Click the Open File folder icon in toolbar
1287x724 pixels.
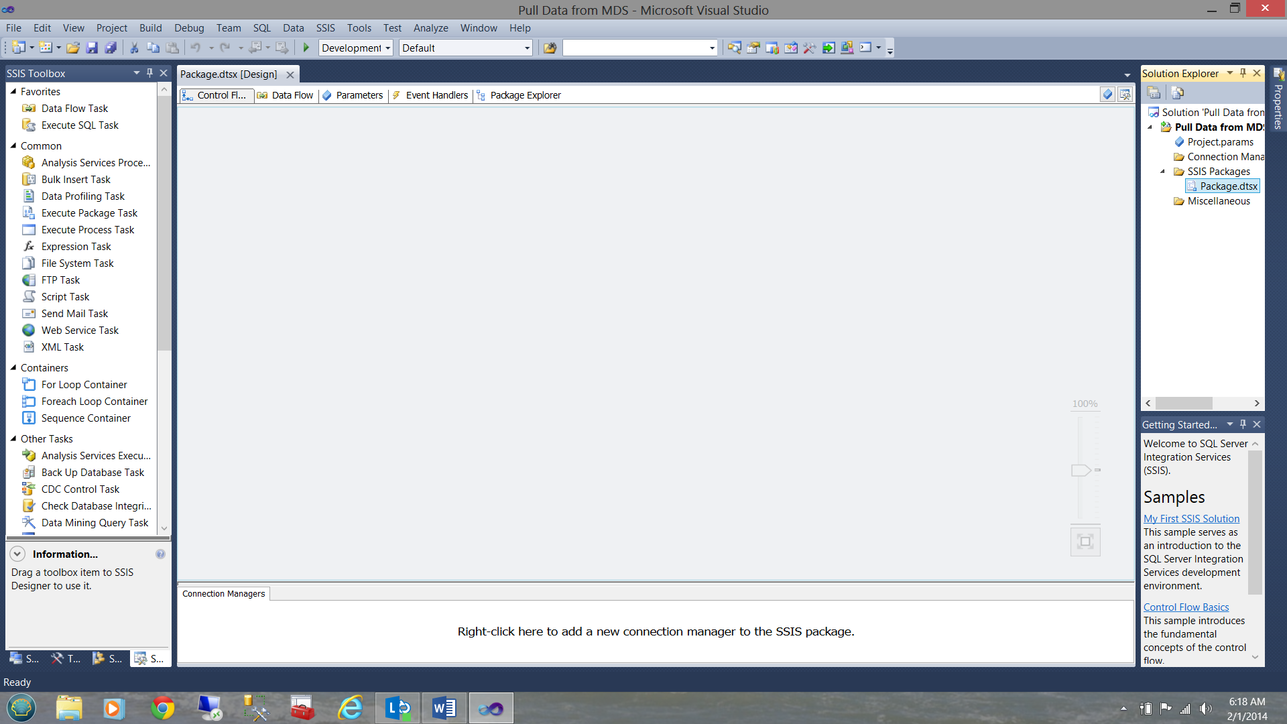(73, 48)
